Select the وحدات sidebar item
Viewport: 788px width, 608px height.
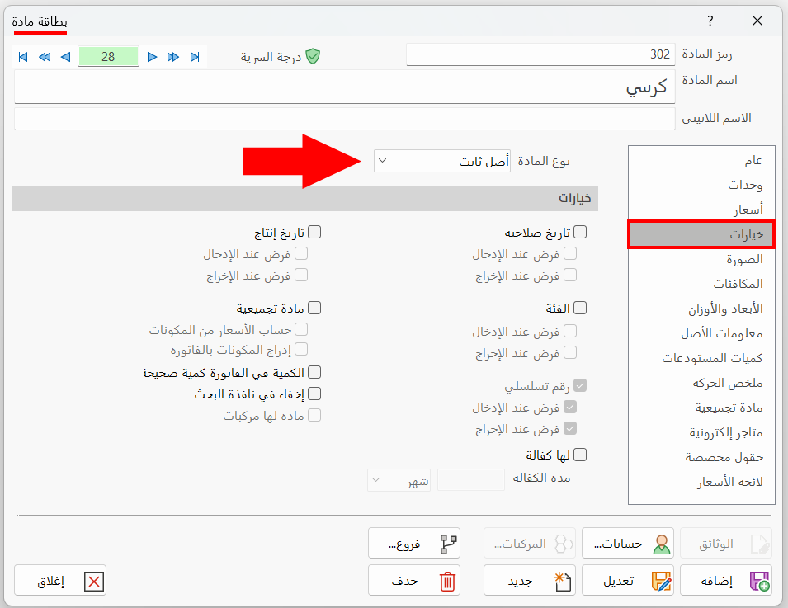[x=701, y=185]
